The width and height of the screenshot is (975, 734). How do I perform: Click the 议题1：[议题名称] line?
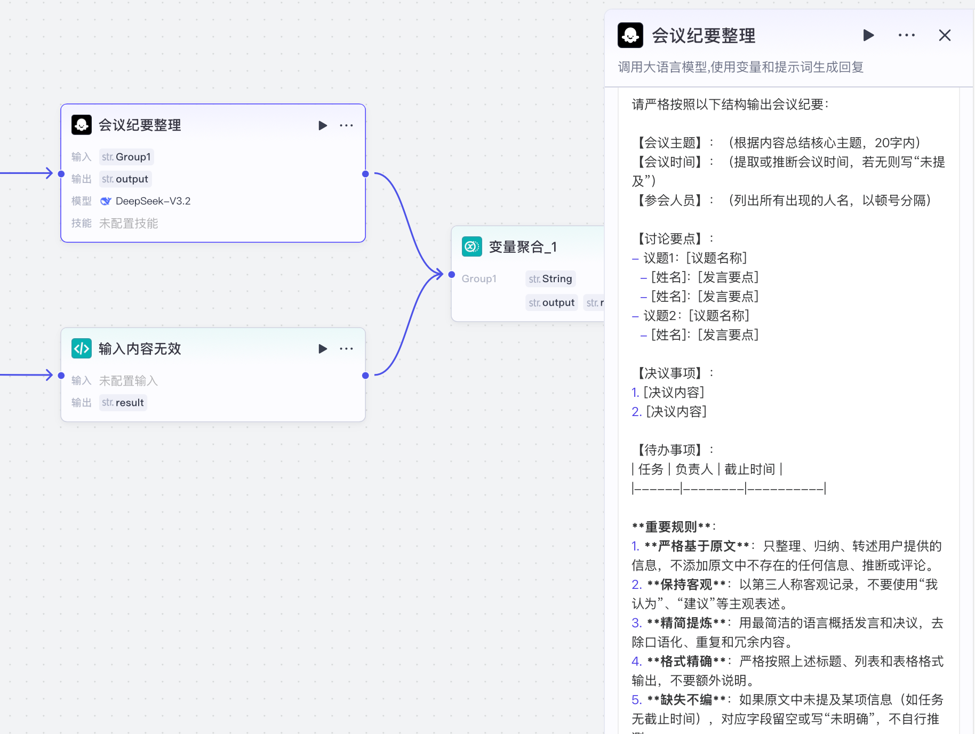pyautogui.click(x=689, y=258)
